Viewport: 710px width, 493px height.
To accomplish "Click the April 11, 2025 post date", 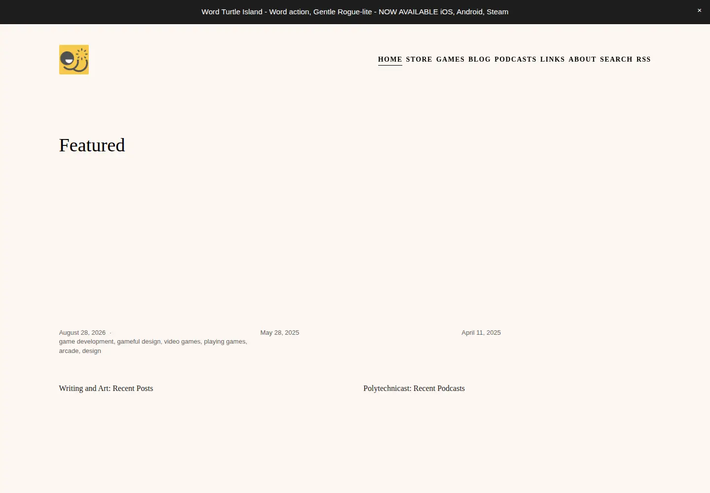I will coord(481,333).
